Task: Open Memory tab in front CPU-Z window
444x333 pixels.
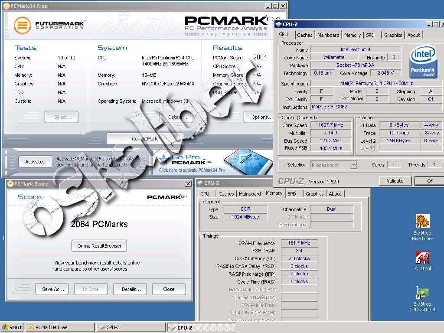Action: pos(352,35)
